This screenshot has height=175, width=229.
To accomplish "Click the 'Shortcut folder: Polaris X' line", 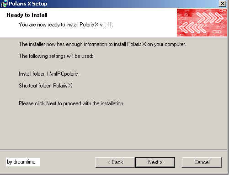I will coord(45,86).
